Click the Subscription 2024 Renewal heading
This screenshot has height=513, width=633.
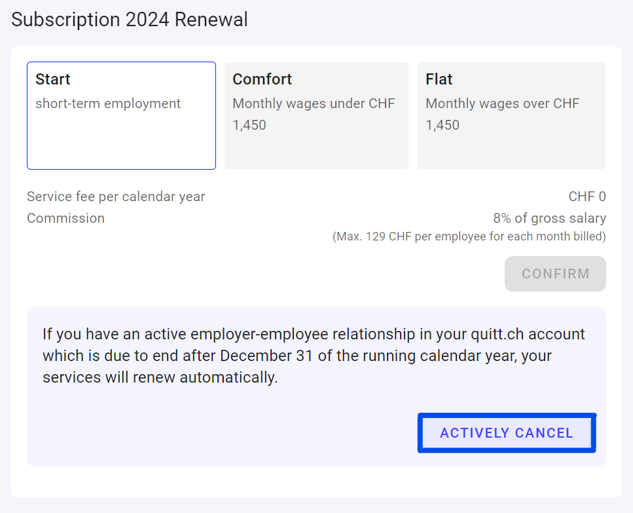pos(130,20)
